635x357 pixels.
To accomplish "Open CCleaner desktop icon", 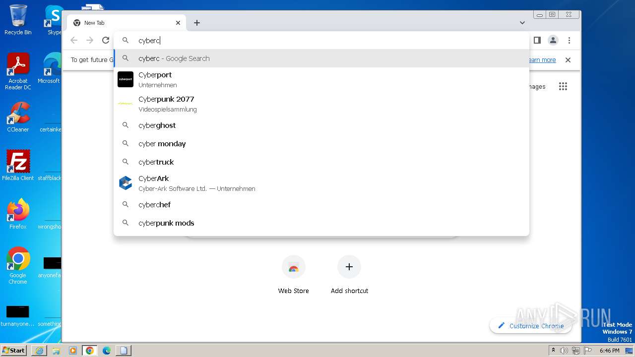I will pyautogui.click(x=18, y=117).
